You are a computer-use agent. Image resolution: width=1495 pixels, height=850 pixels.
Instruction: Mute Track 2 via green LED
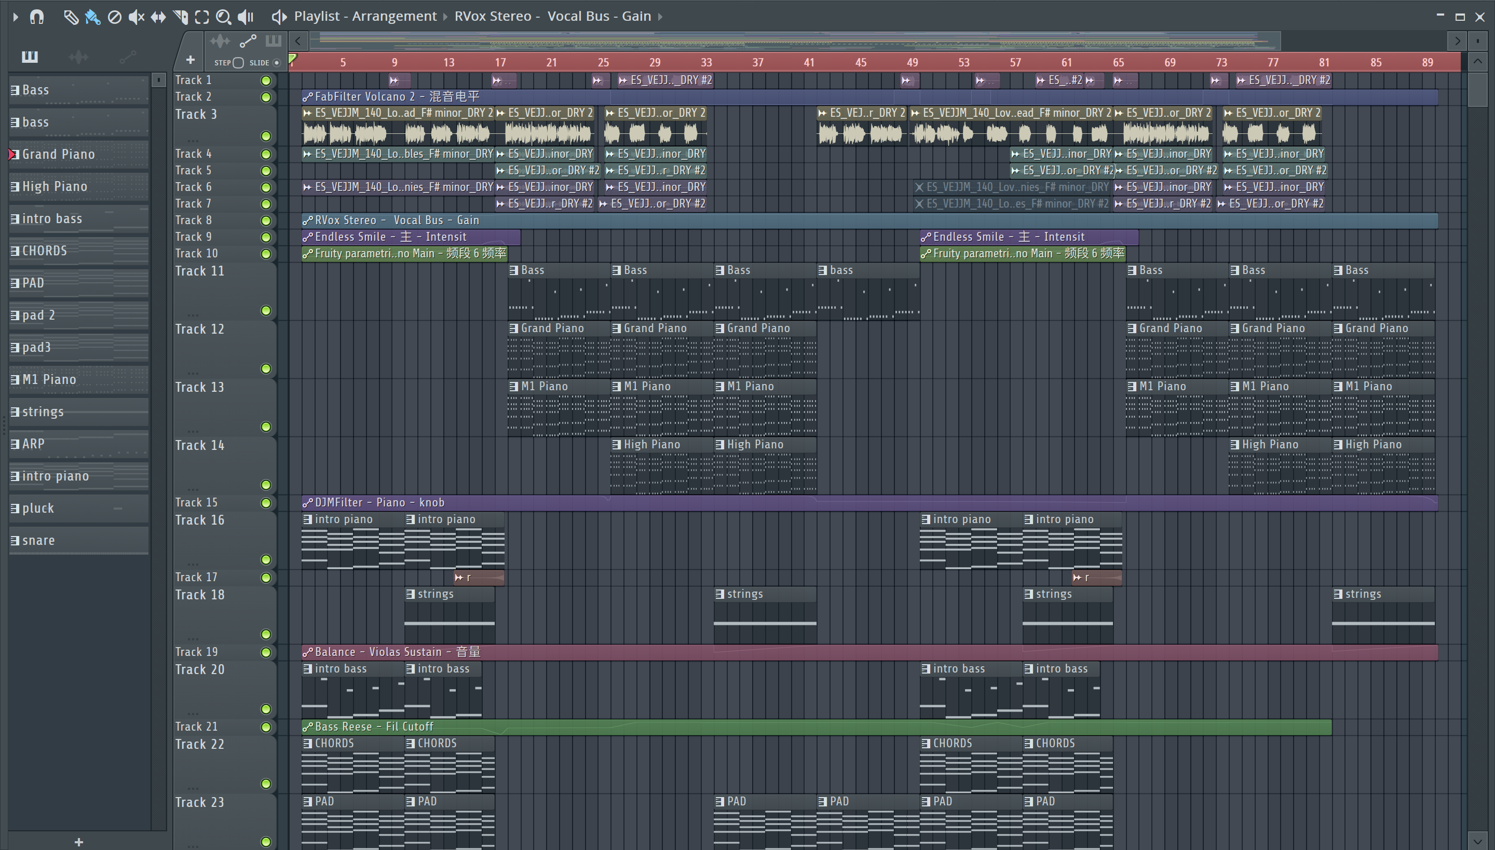tap(266, 97)
